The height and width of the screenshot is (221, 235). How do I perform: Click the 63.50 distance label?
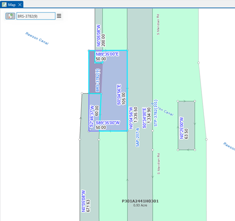[x=186, y=134]
